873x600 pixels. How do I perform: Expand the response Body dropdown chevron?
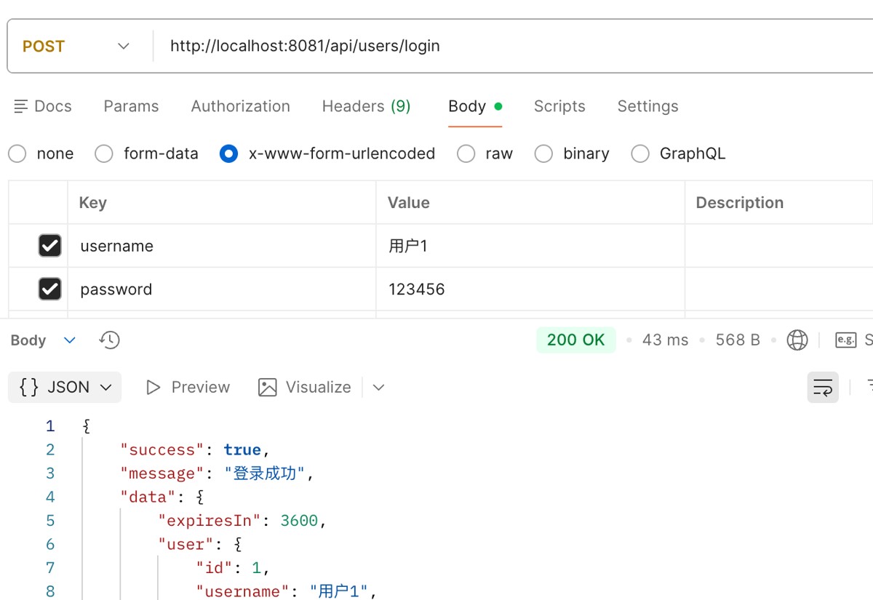tap(70, 340)
